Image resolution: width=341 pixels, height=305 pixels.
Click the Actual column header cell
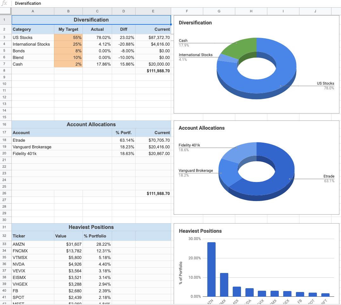point(97,29)
